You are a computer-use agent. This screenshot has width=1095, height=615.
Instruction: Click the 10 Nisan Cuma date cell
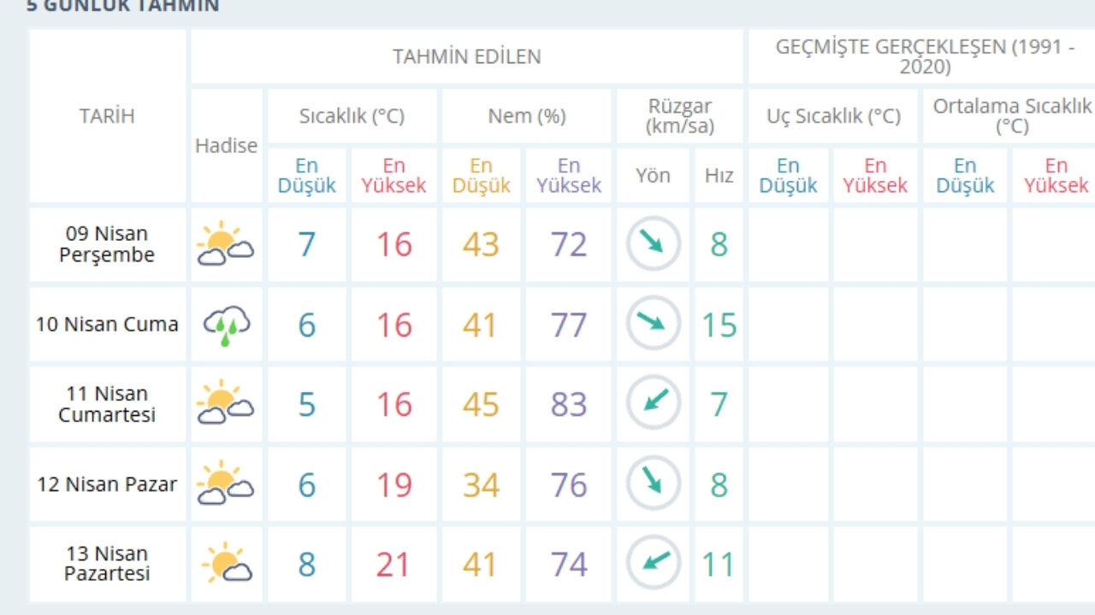coord(107,325)
